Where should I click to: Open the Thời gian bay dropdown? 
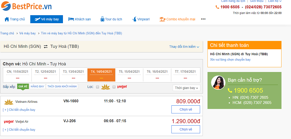186,88
